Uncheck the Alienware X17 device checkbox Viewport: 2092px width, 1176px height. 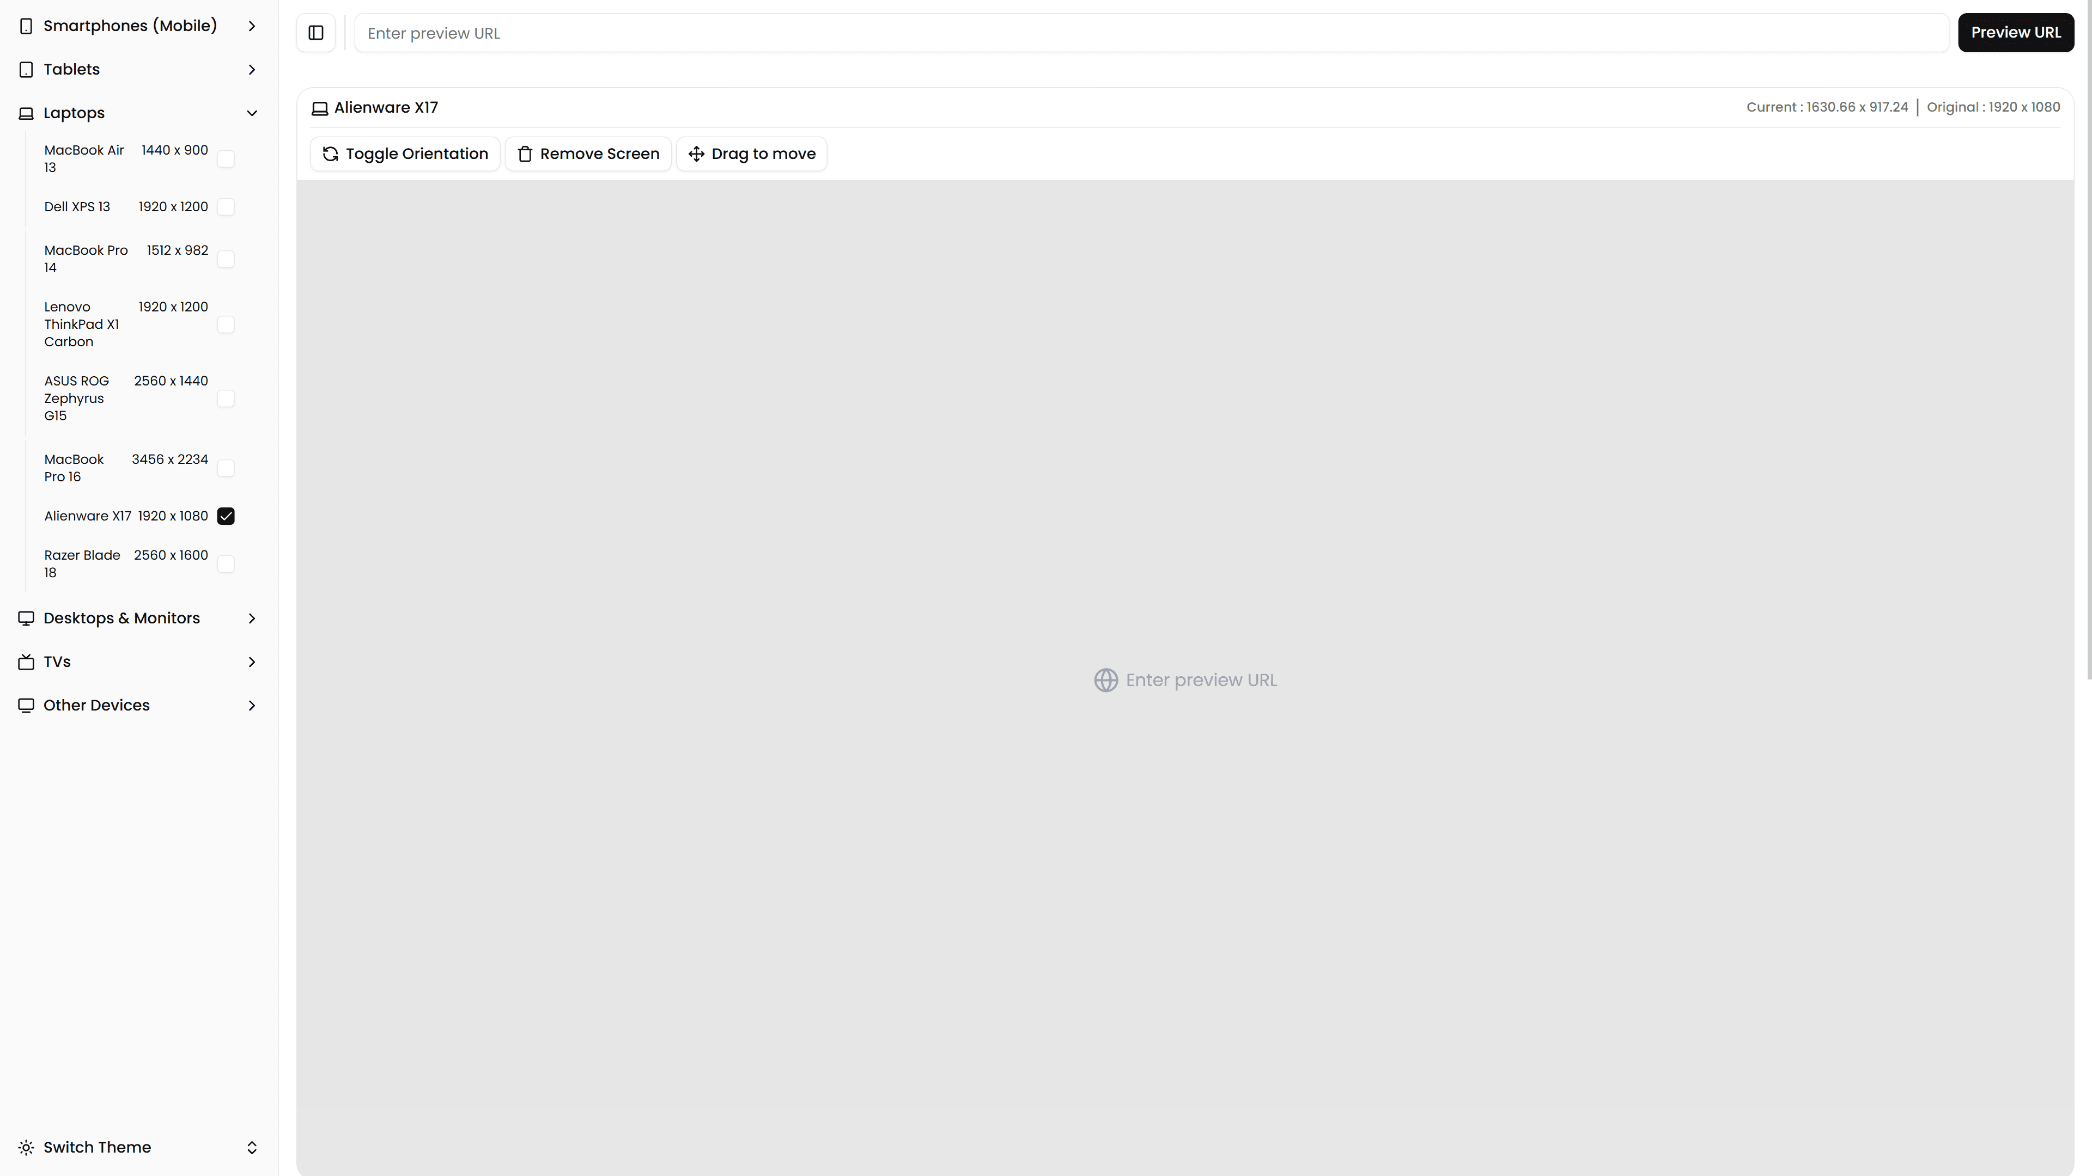[226, 516]
